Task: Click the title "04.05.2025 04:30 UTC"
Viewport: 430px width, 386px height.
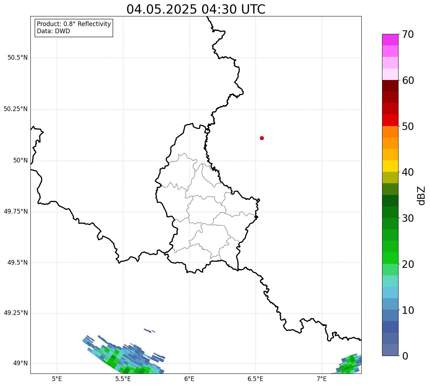Action: tap(196, 9)
